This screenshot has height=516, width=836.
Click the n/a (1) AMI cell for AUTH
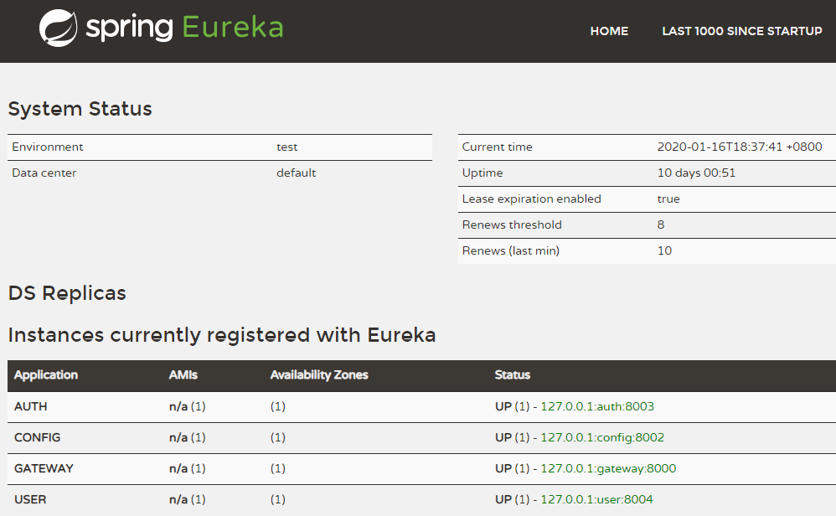pos(187,407)
